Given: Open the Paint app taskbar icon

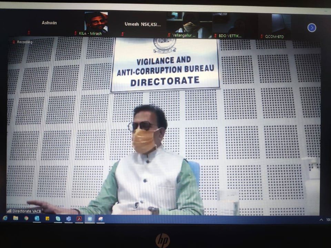Looking at the screenshot, I should (x=101, y=219).
